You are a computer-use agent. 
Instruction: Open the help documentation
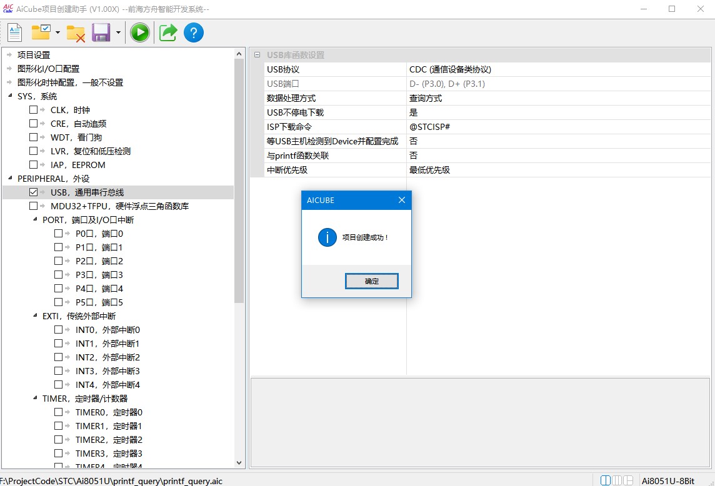coord(194,32)
